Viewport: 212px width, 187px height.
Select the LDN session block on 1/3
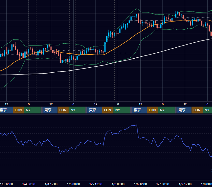[x=18, y=110]
